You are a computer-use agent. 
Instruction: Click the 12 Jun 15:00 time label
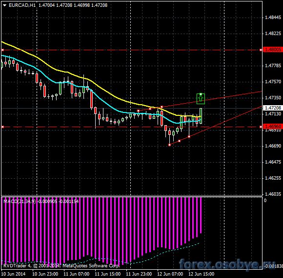pos(201,274)
